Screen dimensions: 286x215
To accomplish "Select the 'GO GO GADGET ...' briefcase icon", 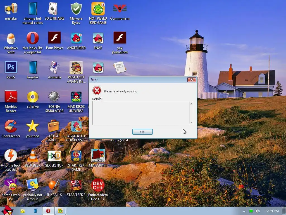I will 54,126.
